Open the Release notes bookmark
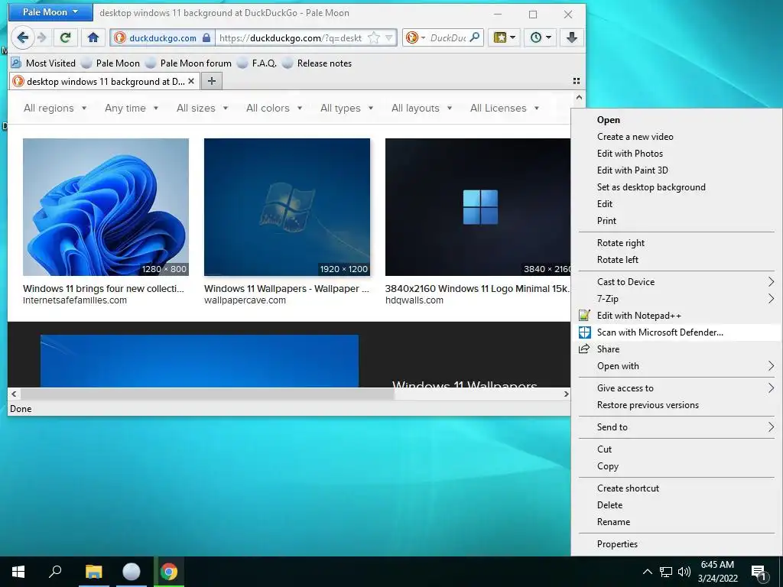Viewport: 783px width, 587px height. [317, 63]
